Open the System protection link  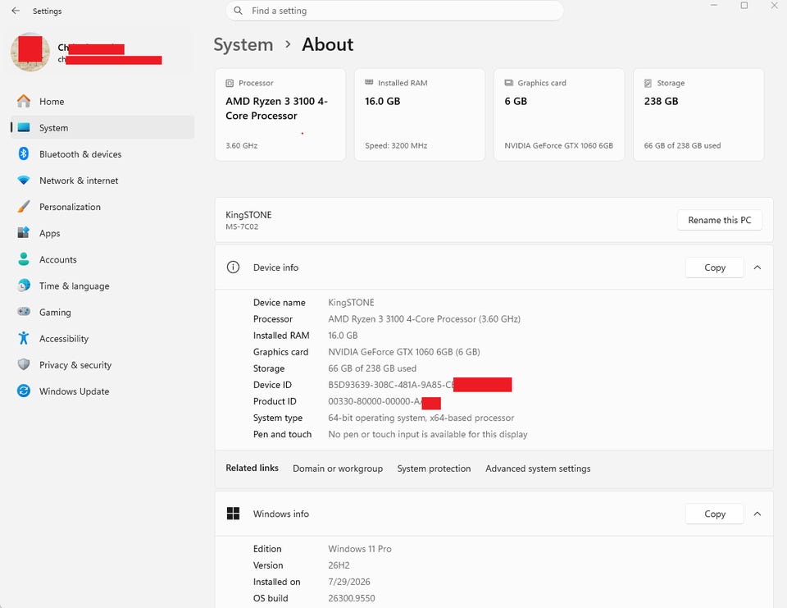[x=434, y=469]
